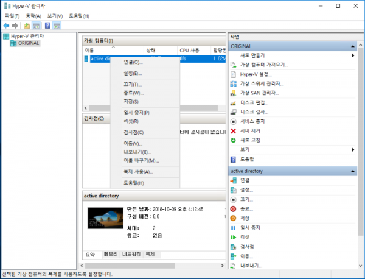365x279 pixels.
Task: Choose 리셋(R) from context menu
Action: coord(145,121)
